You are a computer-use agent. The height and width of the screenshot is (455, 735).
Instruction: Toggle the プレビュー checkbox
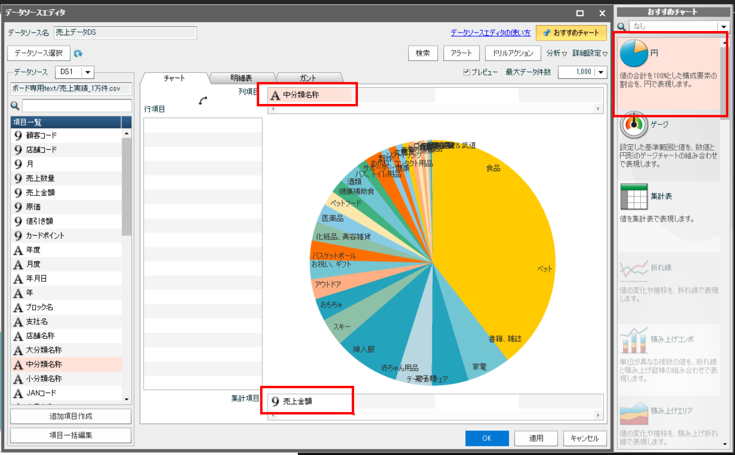tap(466, 72)
